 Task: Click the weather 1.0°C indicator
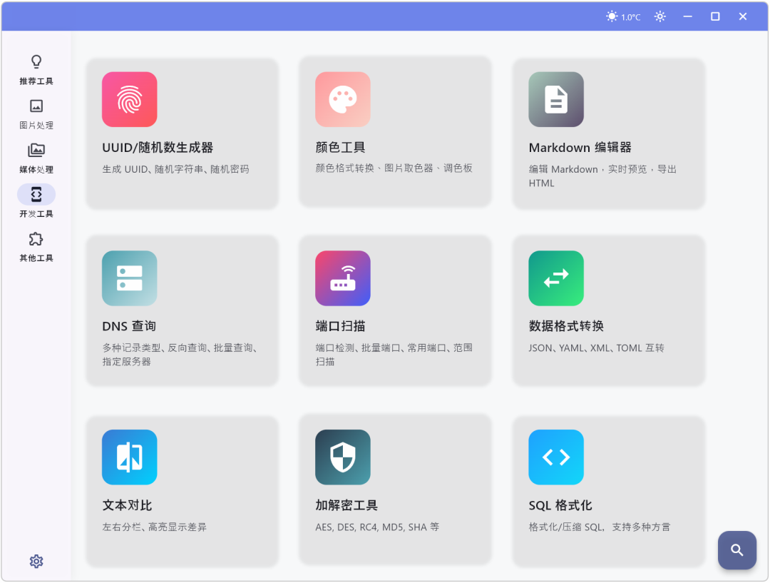click(x=623, y=16)
